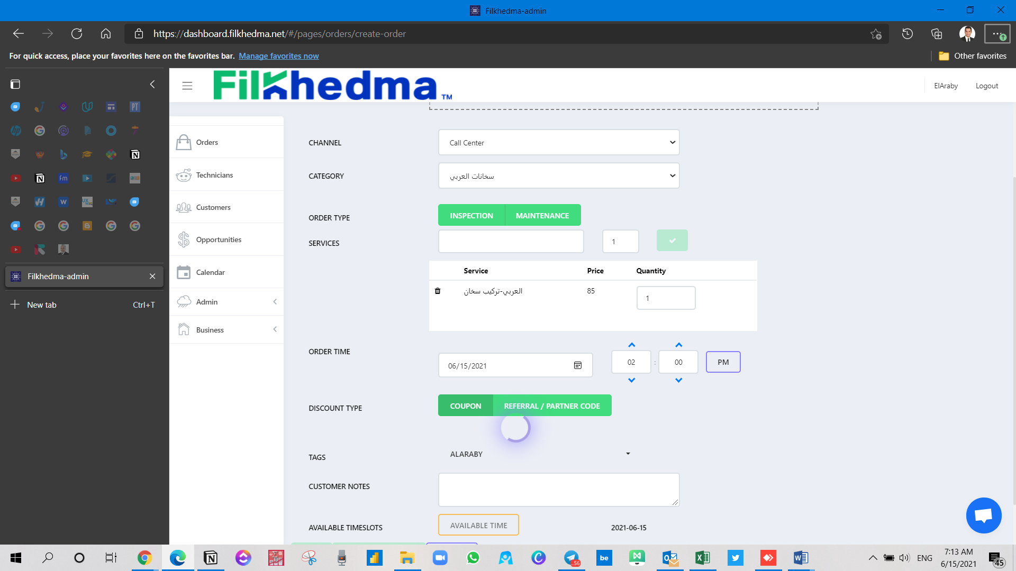Increase the hour with up arrow
1016x571 pixels.
[631, 345]
